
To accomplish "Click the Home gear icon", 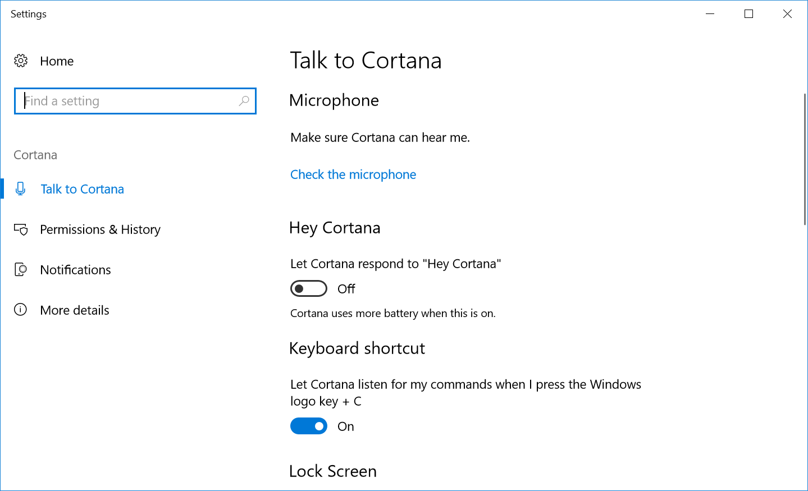I will tap(21, 61).
